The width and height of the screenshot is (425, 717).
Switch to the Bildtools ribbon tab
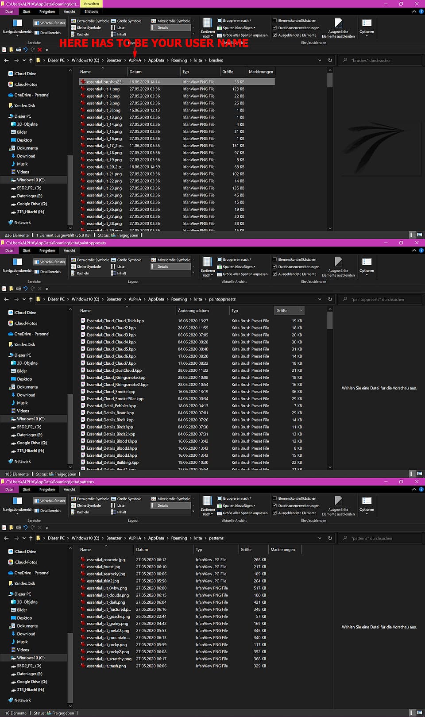tap(91, 12)
